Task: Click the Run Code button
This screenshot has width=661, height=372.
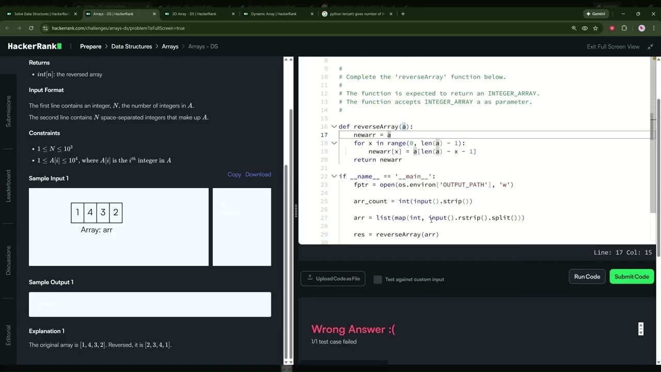Action: (587, 276)
